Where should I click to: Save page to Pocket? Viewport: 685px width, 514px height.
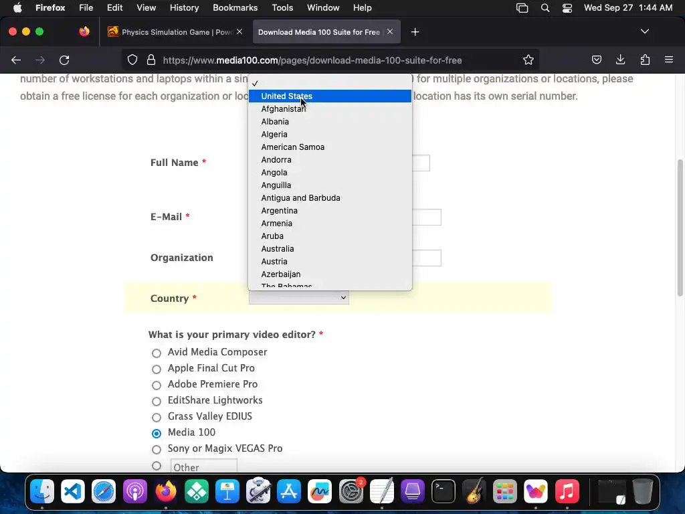tap(596, 60)
